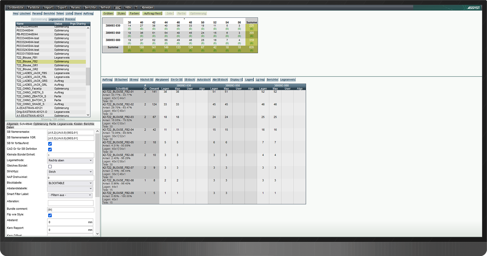Open Farbliste in the top menu

point(34,7)
